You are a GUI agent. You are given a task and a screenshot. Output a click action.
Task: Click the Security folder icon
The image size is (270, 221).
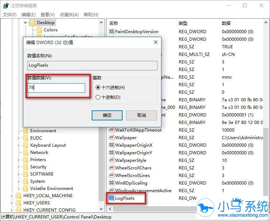click(x=26, y=167)
